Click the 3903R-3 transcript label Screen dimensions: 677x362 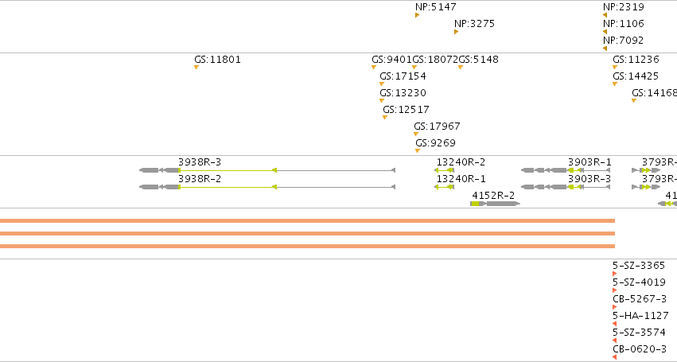click(589, 179)
